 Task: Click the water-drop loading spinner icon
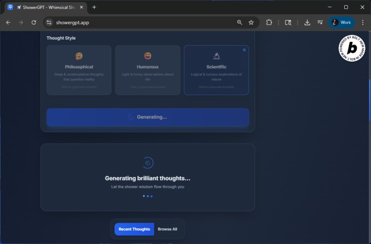click(148, 163)
